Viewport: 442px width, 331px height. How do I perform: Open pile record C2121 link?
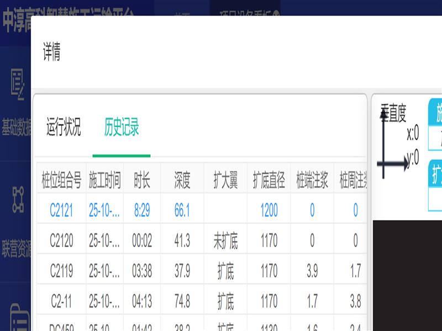[x=61, y=210]
